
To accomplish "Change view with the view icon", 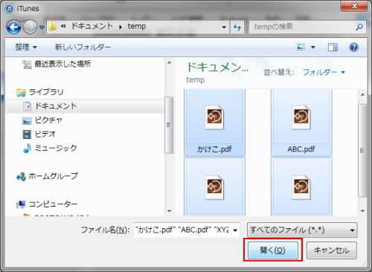I will pyautogui.click(x=301, y=47).
